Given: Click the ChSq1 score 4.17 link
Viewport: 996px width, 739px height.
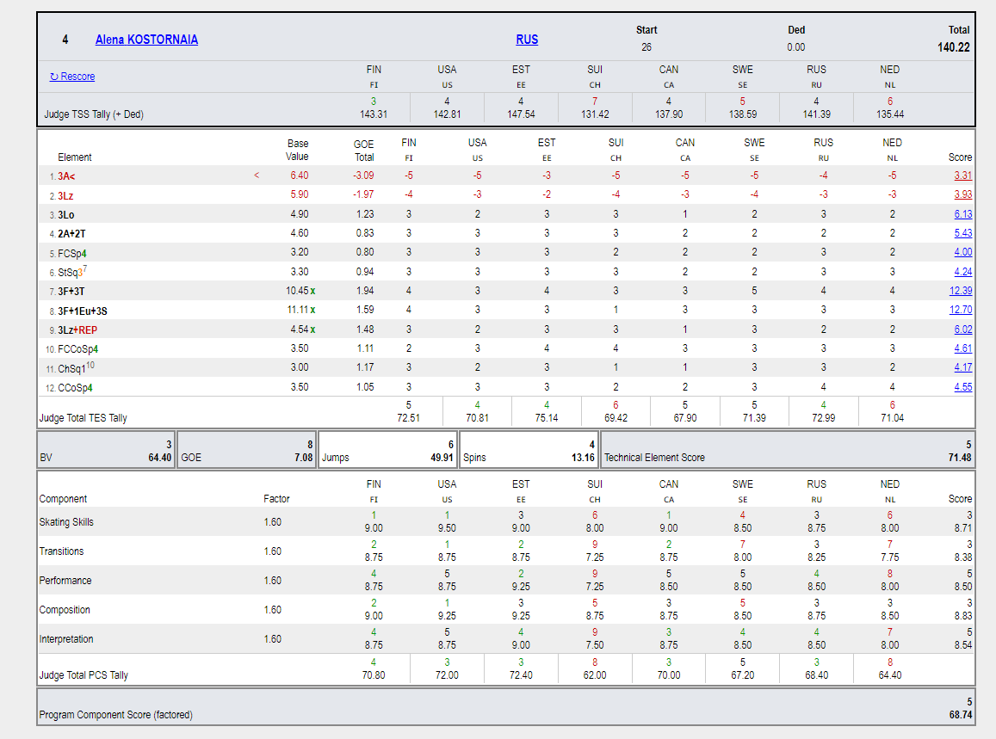Looking at the screenshot, I should tap(962, 367).
